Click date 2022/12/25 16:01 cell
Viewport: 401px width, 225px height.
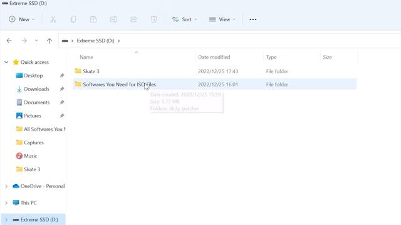pos(218,84)
